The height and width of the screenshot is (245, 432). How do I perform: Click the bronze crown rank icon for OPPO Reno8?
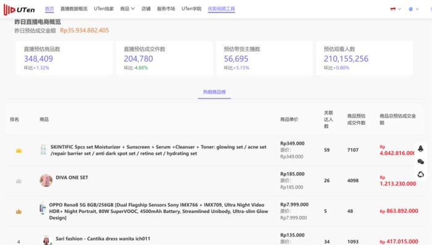[x=19, y=211]
